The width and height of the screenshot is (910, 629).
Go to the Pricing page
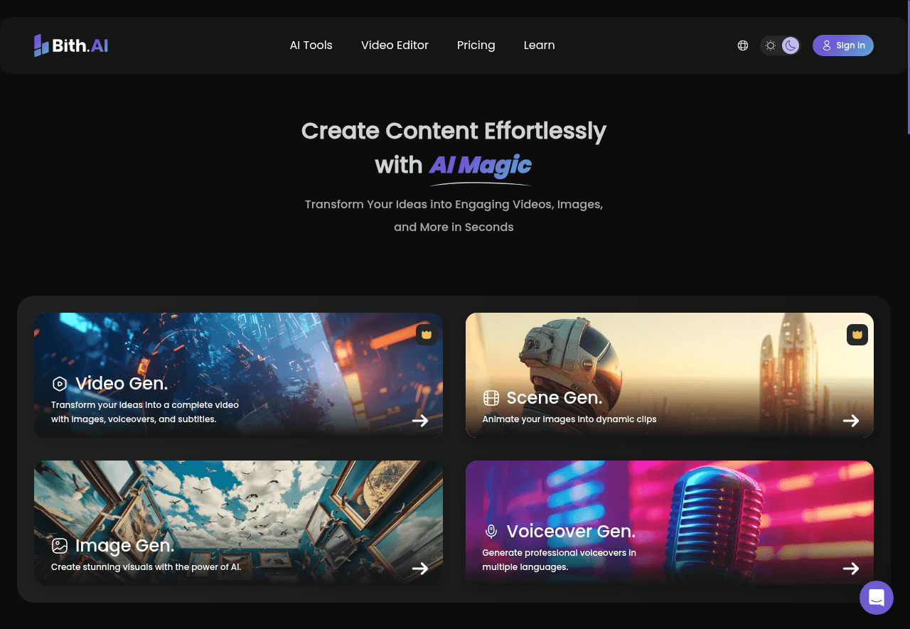click(476, 45)
